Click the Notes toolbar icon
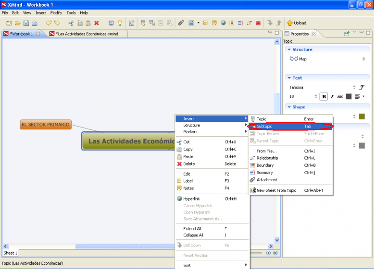Screen dimensions: 375x269 pyautogui.click(x=214, y=23)
